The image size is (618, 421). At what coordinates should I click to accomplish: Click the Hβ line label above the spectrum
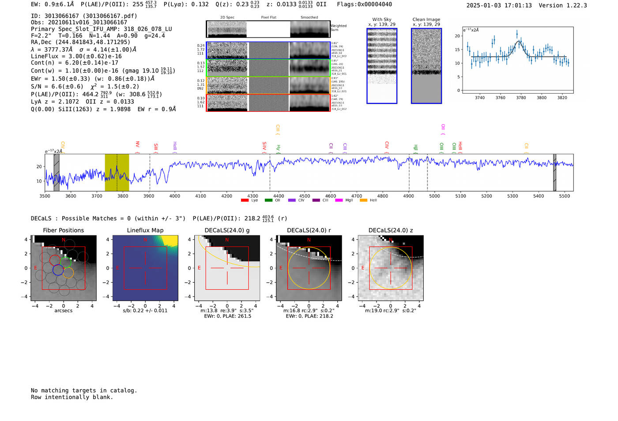(415, 148)
